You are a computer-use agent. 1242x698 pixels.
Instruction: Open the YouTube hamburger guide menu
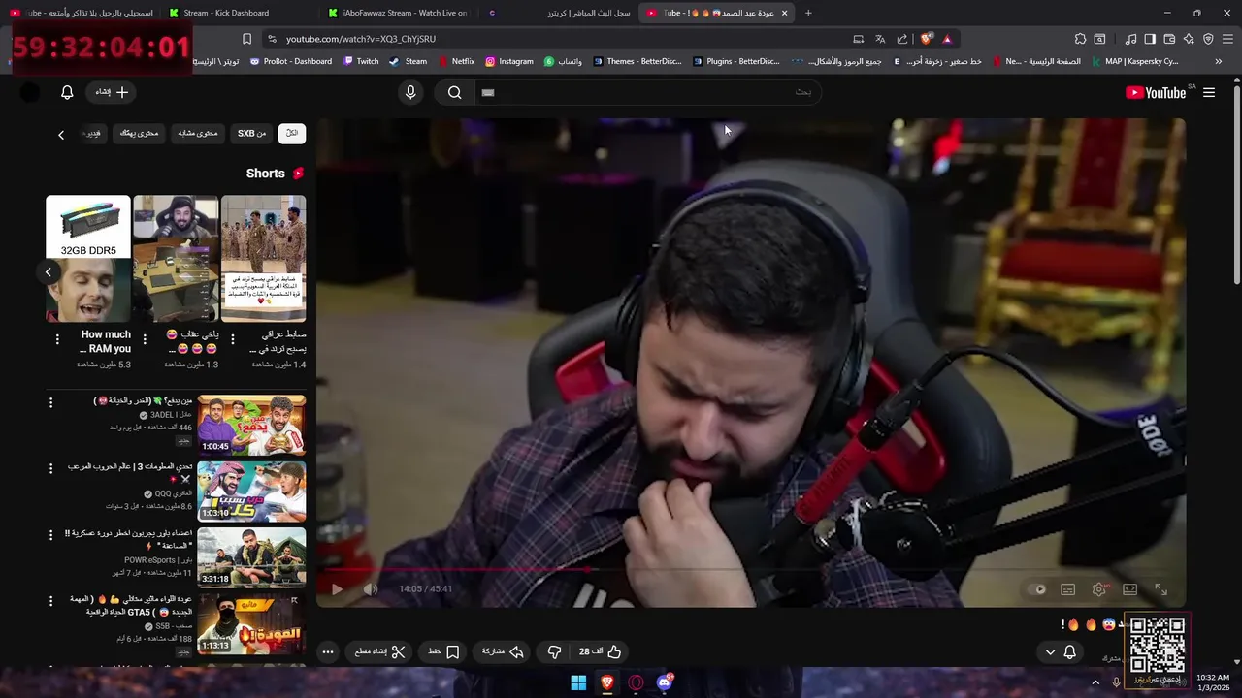(x=1209, y=92)
